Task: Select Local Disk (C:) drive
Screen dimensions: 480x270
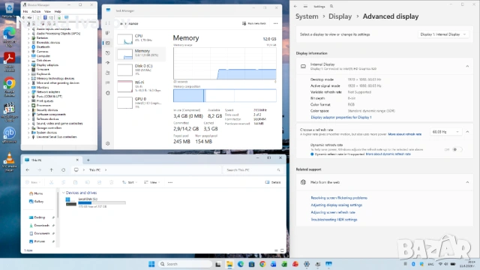Action: [96, 202]
